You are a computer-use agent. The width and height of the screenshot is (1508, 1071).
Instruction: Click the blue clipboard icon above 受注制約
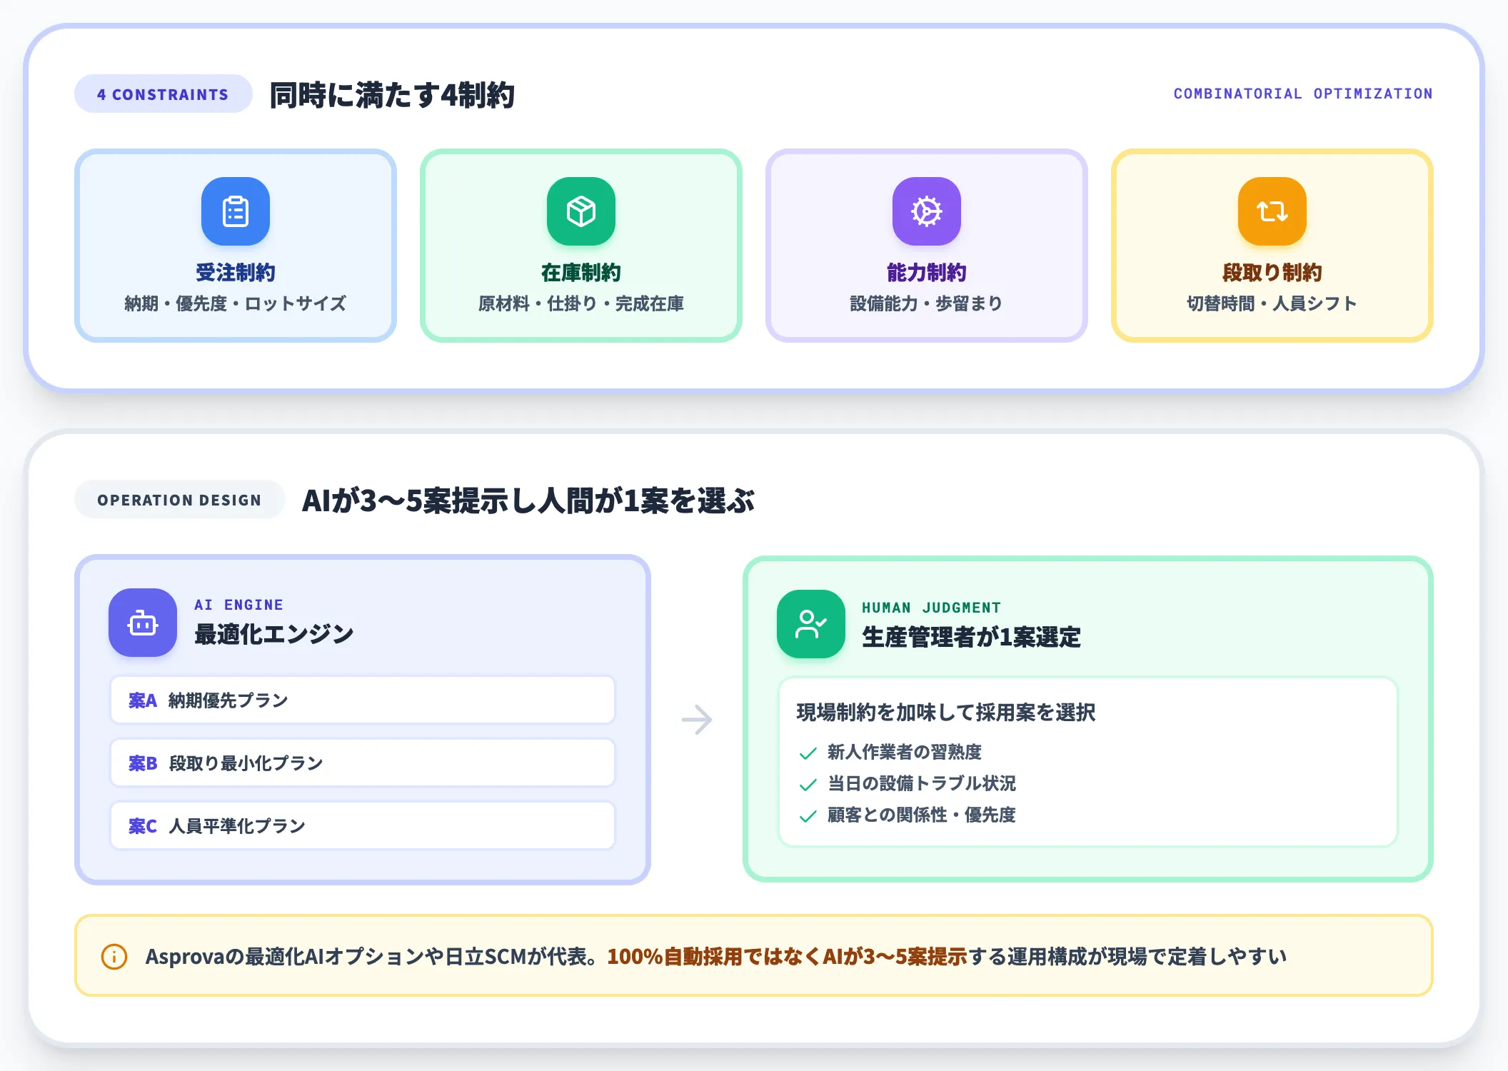click(x=236, y=211)
